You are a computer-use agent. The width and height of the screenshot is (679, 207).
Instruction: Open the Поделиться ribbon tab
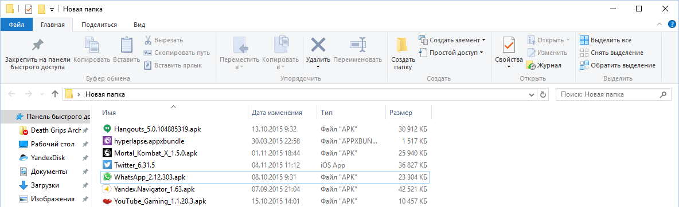(x=99, y=25)
